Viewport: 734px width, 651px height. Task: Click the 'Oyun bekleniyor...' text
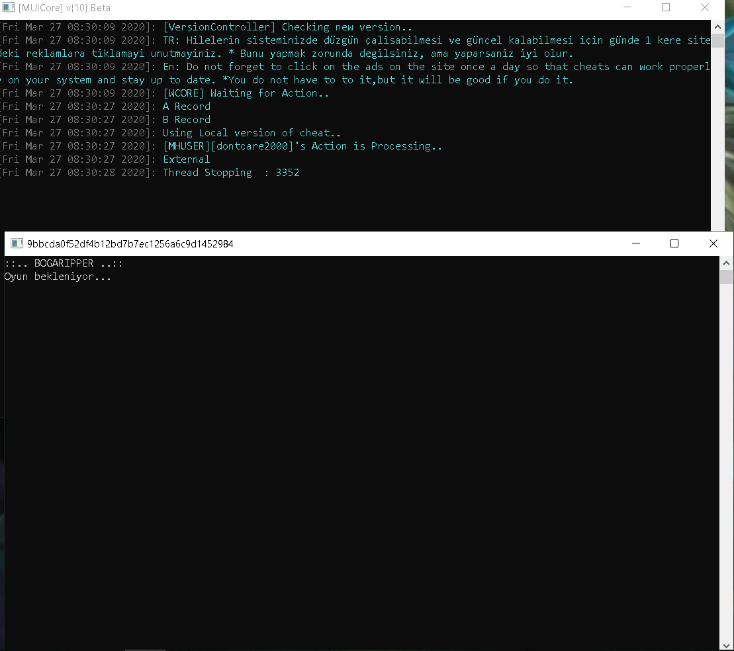(58, 277)
